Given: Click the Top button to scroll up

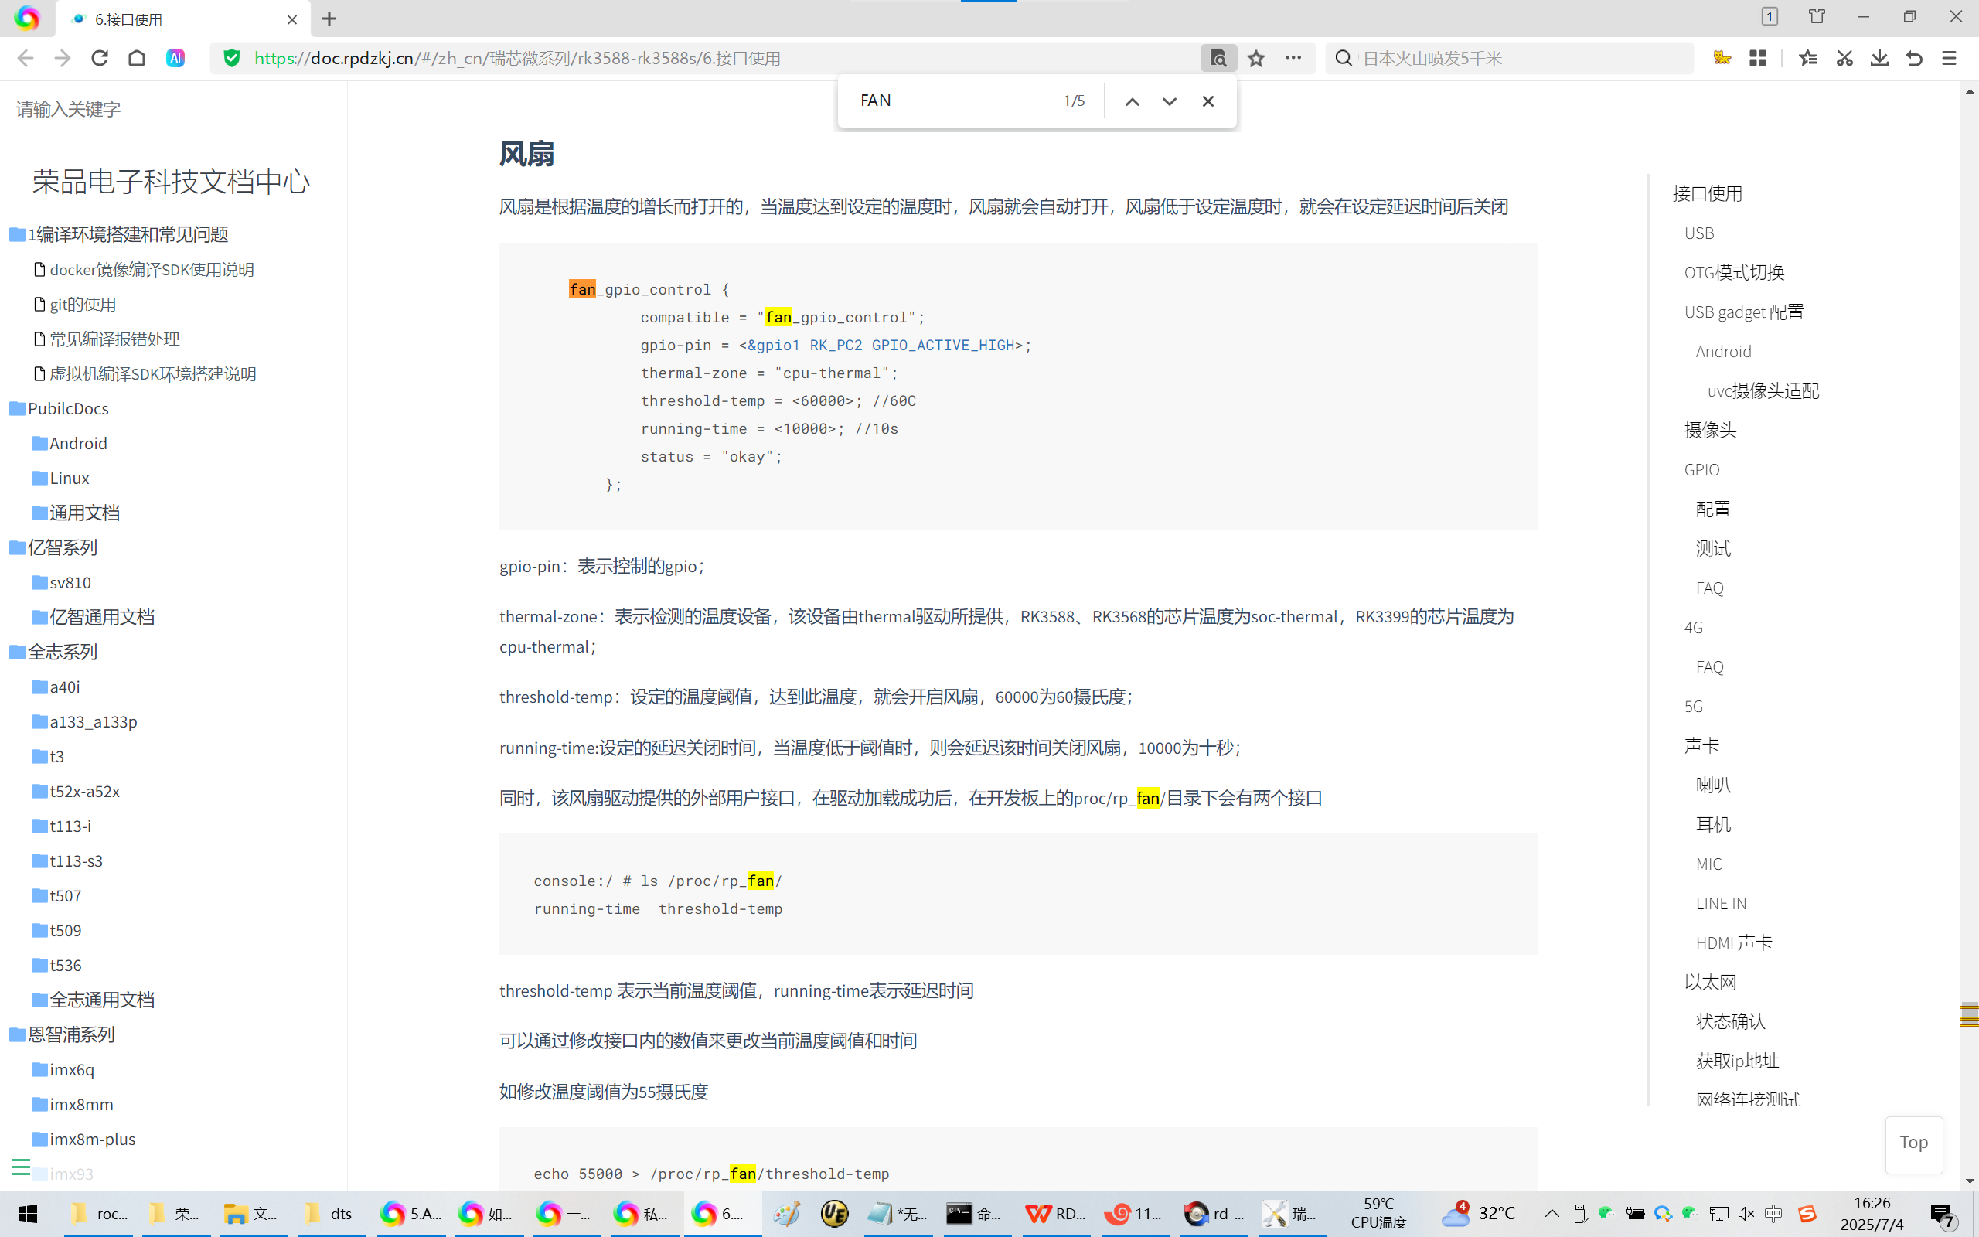Looking at the screenshot, I should [1913, 1143].
